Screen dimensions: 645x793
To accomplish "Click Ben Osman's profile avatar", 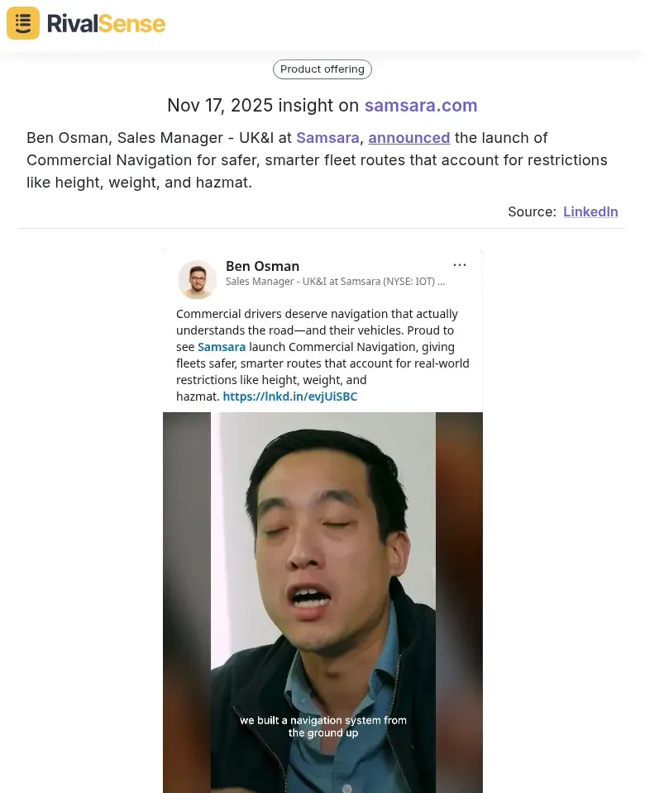I will tap(198, 280).
